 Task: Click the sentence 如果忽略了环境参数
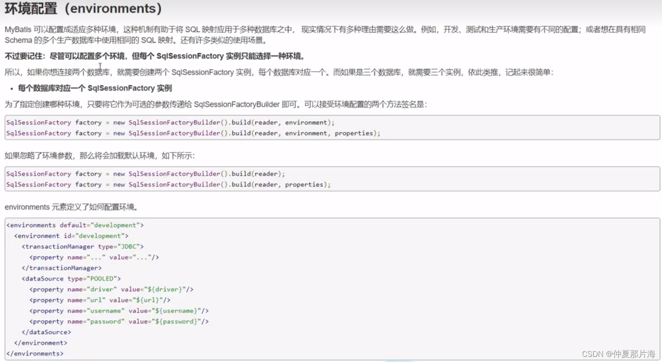[x=100, y=156]
